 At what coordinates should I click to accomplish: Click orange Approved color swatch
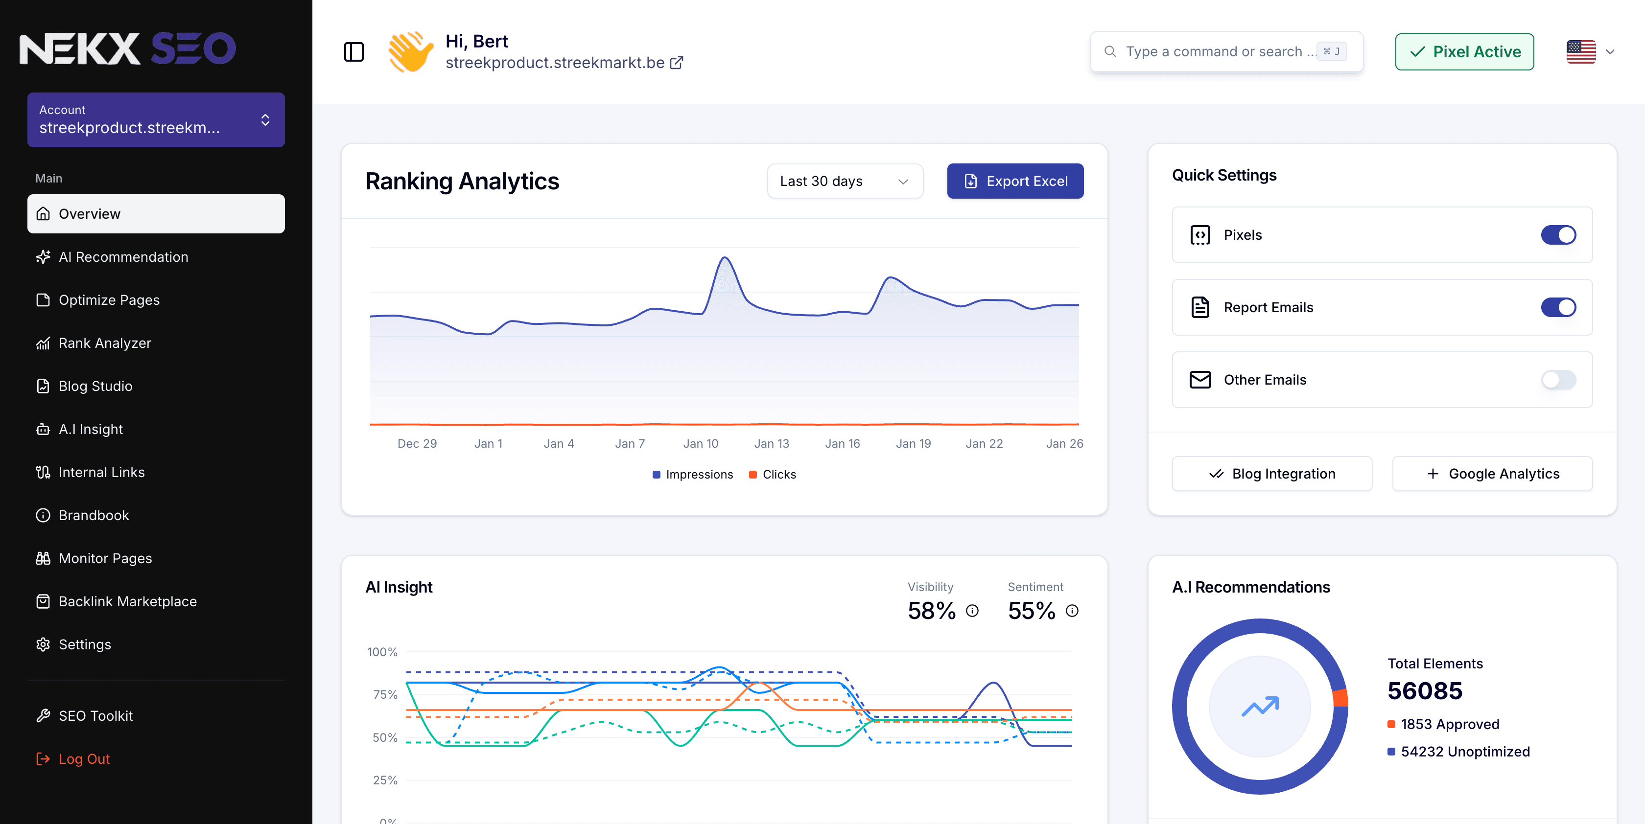(x=1391, y=724)
